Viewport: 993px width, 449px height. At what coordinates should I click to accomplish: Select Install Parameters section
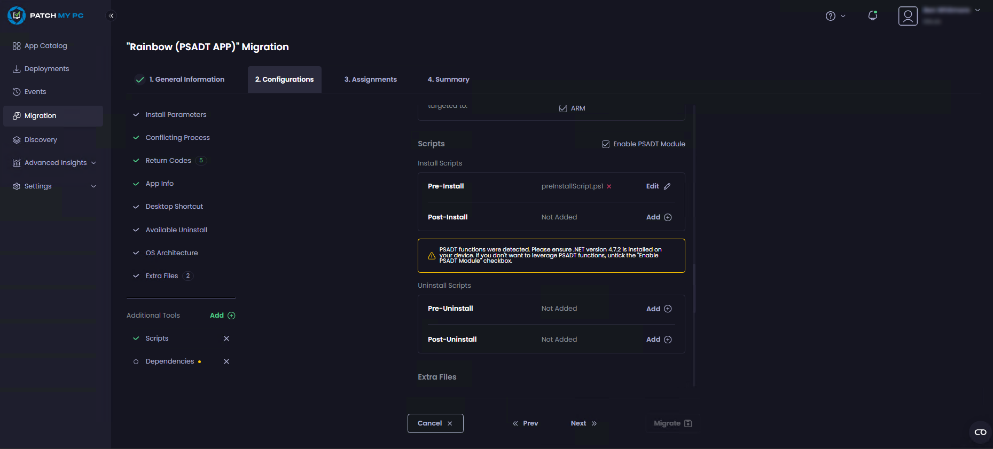[x=176, y=115]
